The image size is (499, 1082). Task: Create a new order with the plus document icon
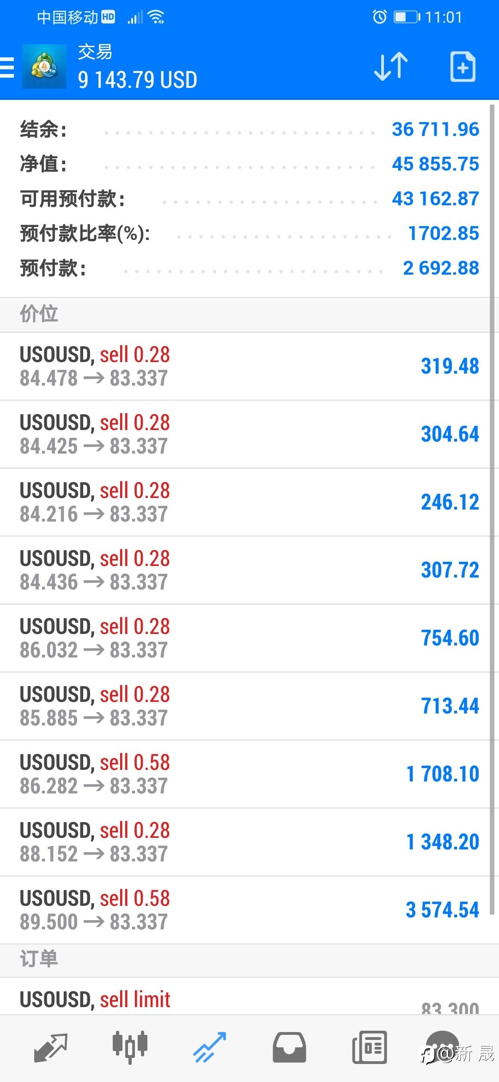point(462,67)
